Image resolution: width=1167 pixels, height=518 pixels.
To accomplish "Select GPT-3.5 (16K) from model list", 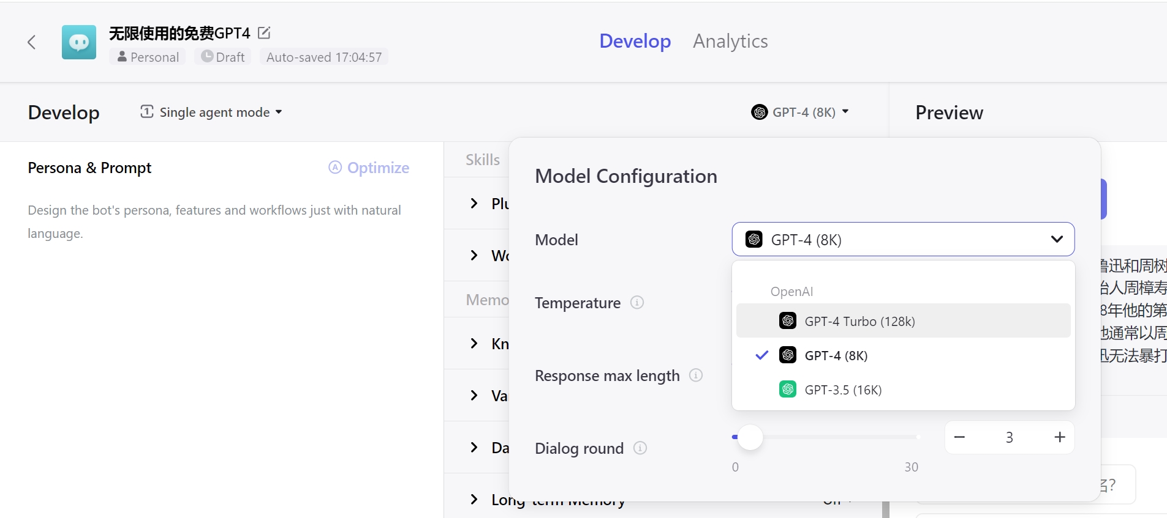I will pos(903,389).
